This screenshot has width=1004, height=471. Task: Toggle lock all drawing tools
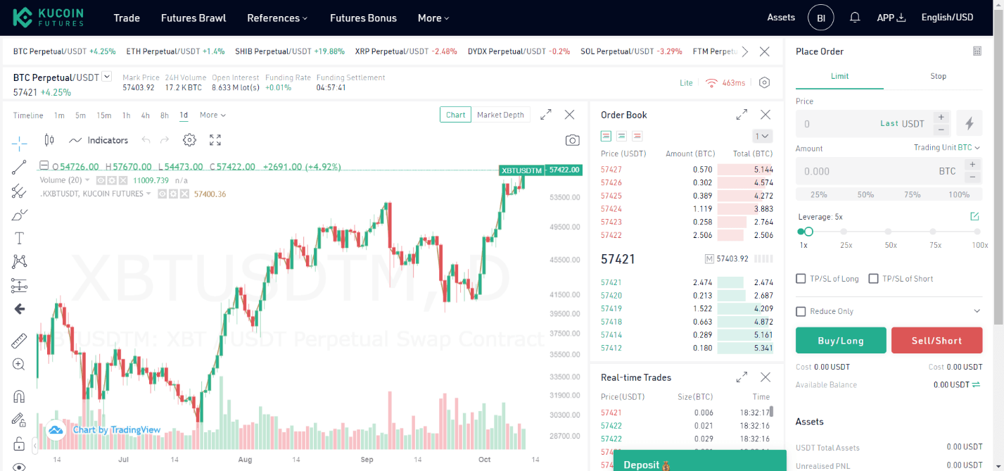point(19,444)
